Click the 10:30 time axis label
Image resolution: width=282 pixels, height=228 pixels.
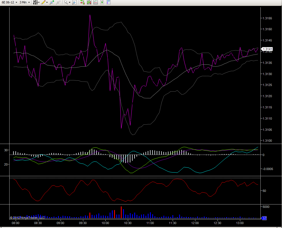tap(128, 223)
